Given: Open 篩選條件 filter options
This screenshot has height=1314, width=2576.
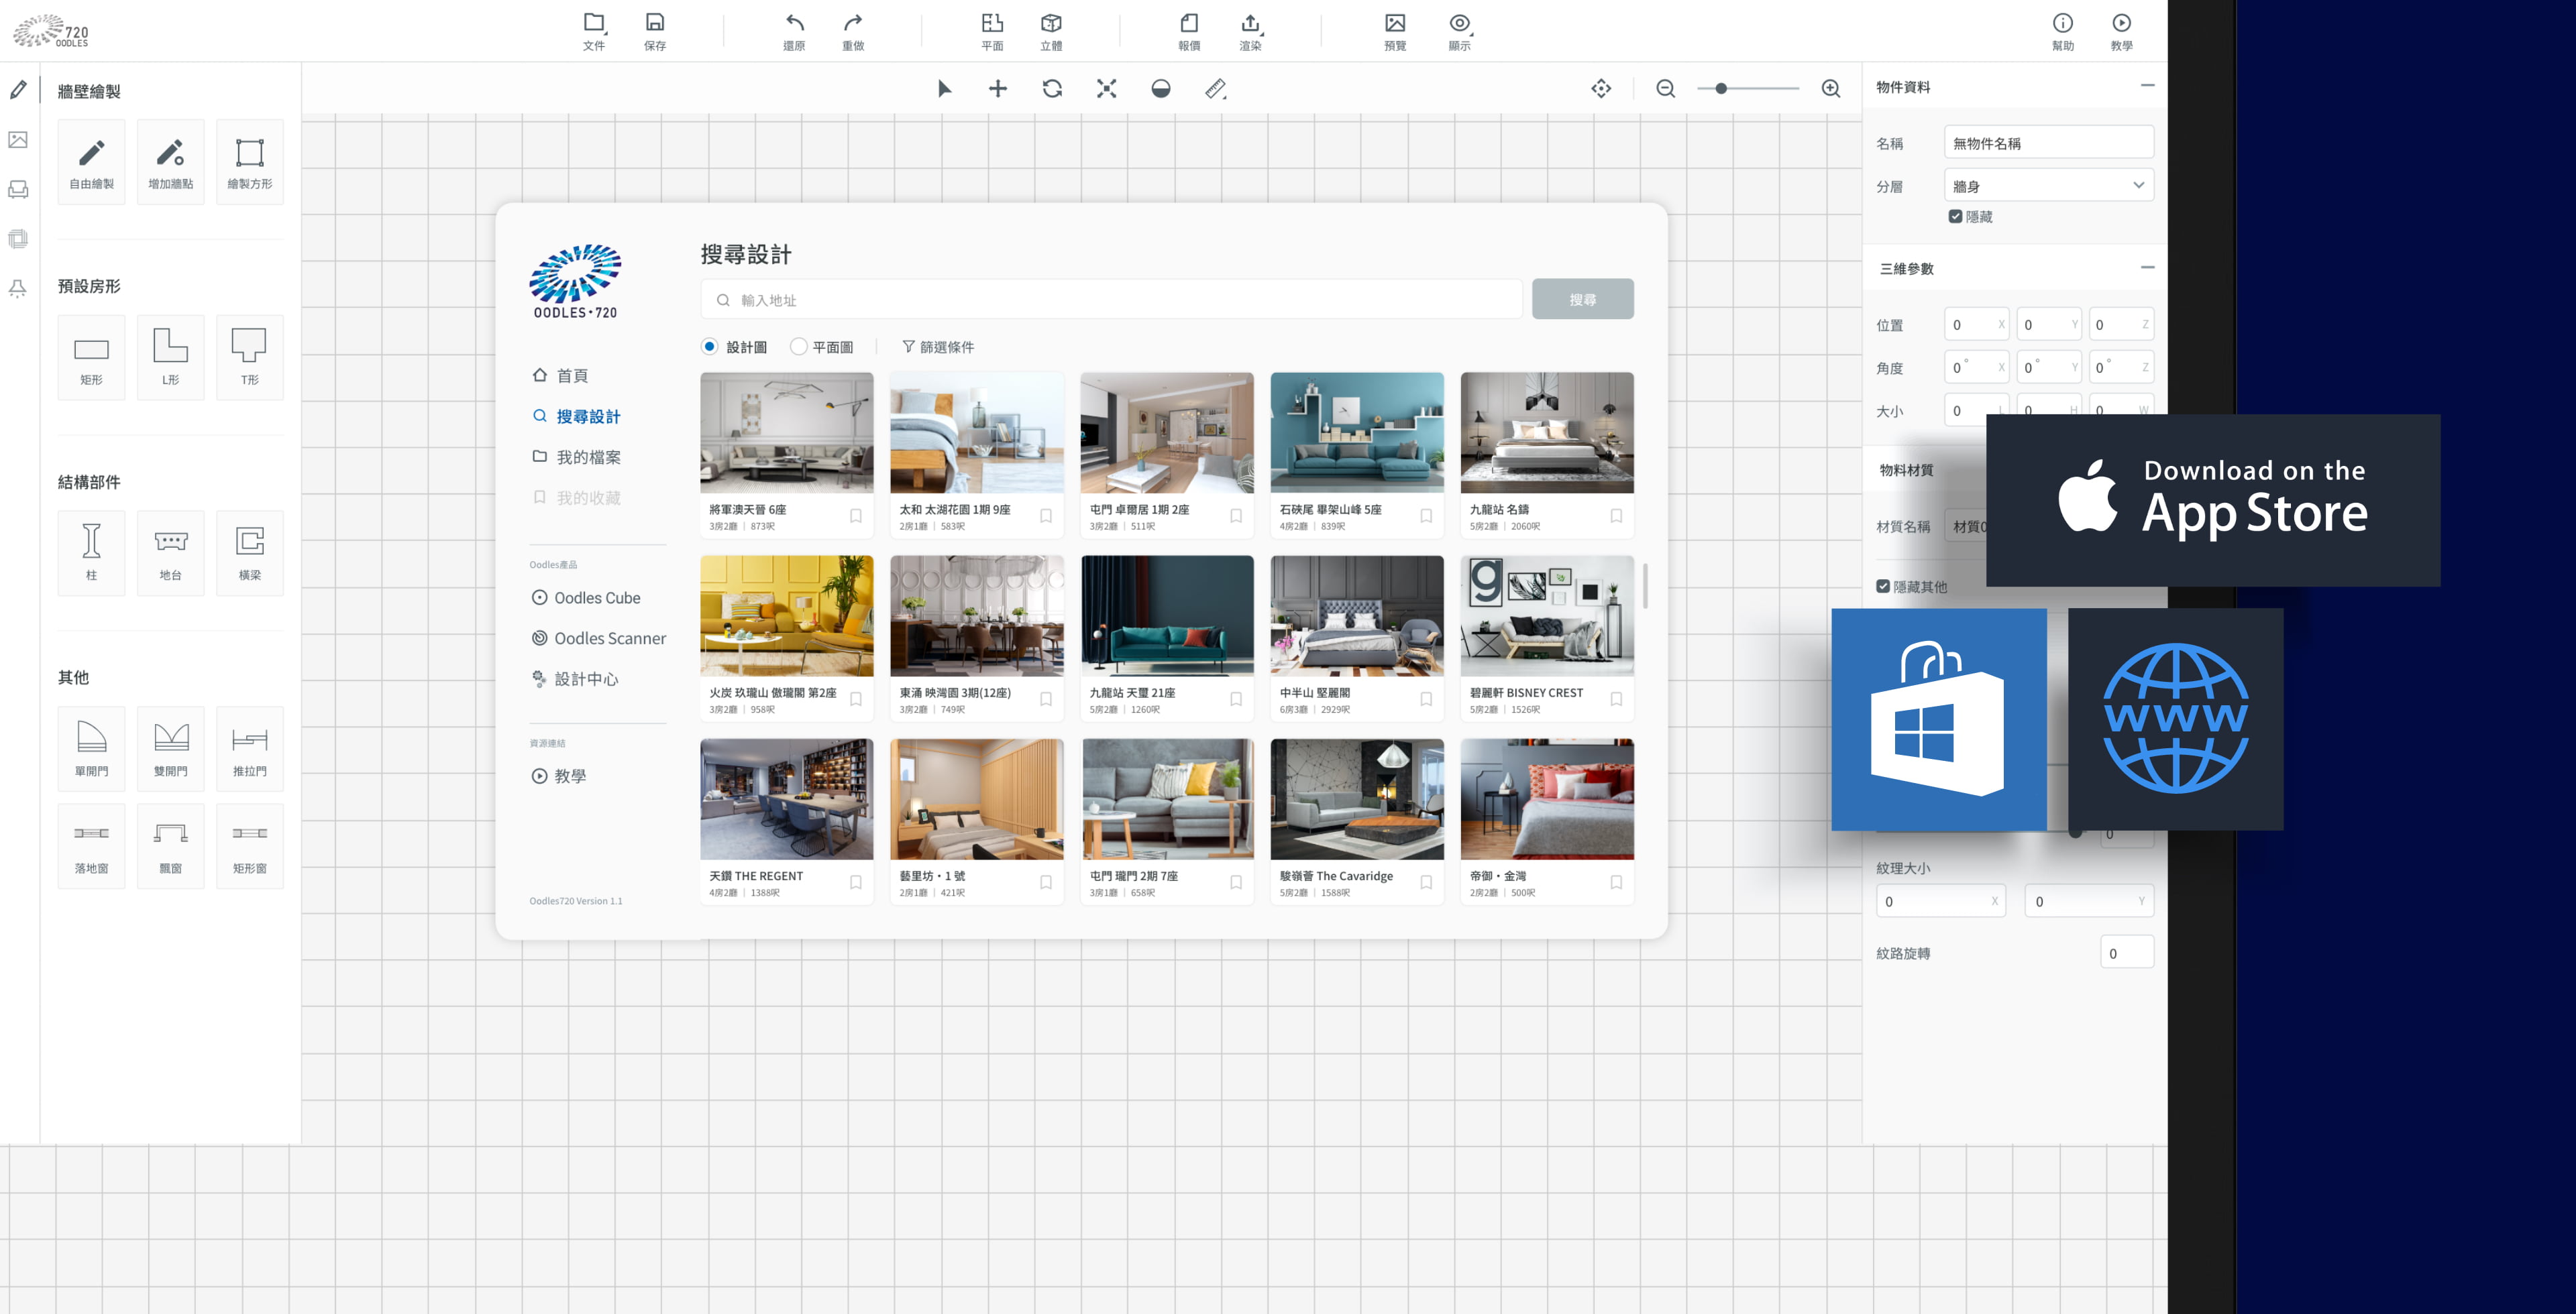Looking at the screenshot, I should point(938,347).
